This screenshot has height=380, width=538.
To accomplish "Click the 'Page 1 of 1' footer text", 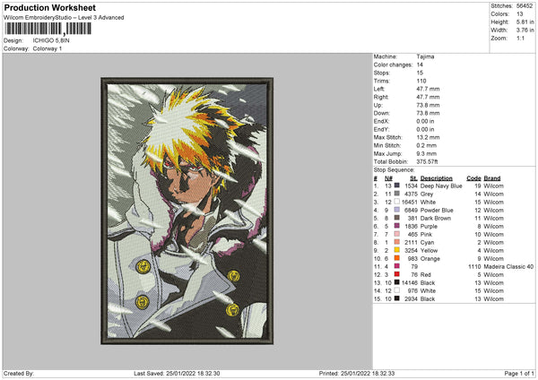I will pos(519,374).
